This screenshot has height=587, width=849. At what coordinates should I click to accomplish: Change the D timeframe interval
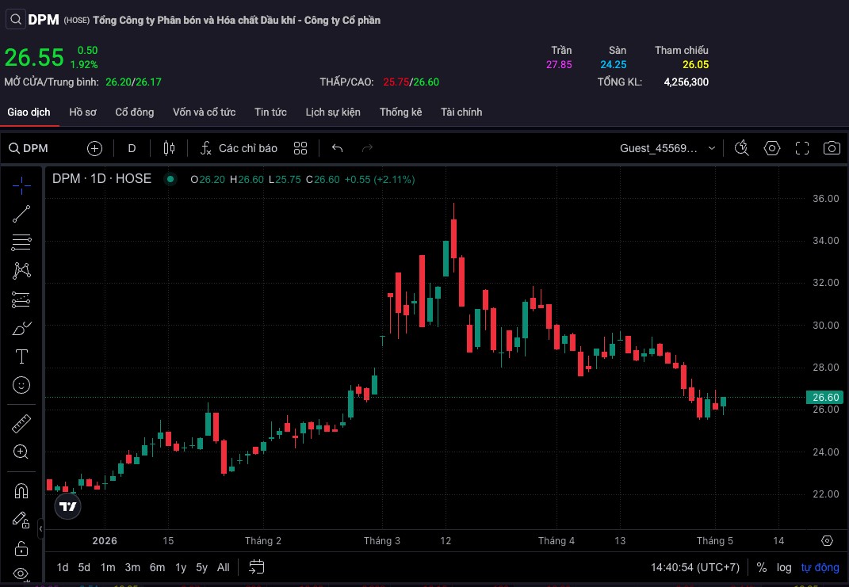coord(132,148)
